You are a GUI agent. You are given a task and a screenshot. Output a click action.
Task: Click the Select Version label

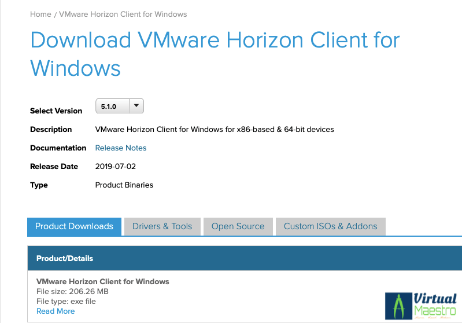56,111
